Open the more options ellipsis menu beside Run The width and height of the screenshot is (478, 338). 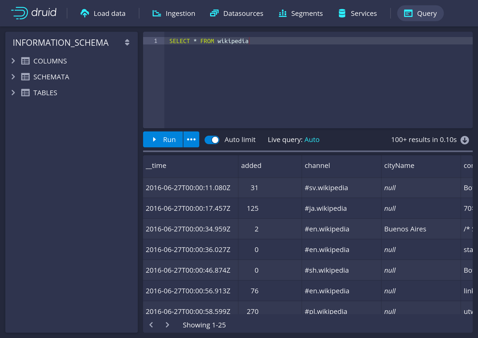[191, 139]
